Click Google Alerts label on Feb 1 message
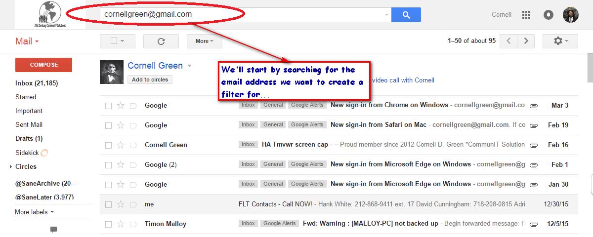Screen dimensions: 593x237 tap(307, 164)
